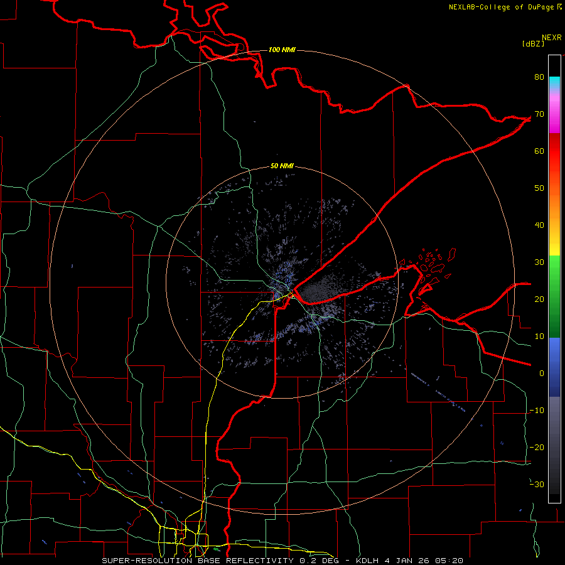This screenshot has width=565, height=565.
Task: Click the 10 value on dBZ scale
Action: pyautogui.click(x=539, y=336)
